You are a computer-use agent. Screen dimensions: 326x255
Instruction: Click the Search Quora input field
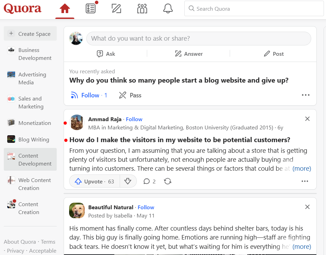(254, 8)
